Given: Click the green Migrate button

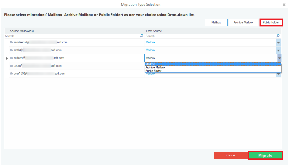Looking at the screenshot, I should (265, 155).
